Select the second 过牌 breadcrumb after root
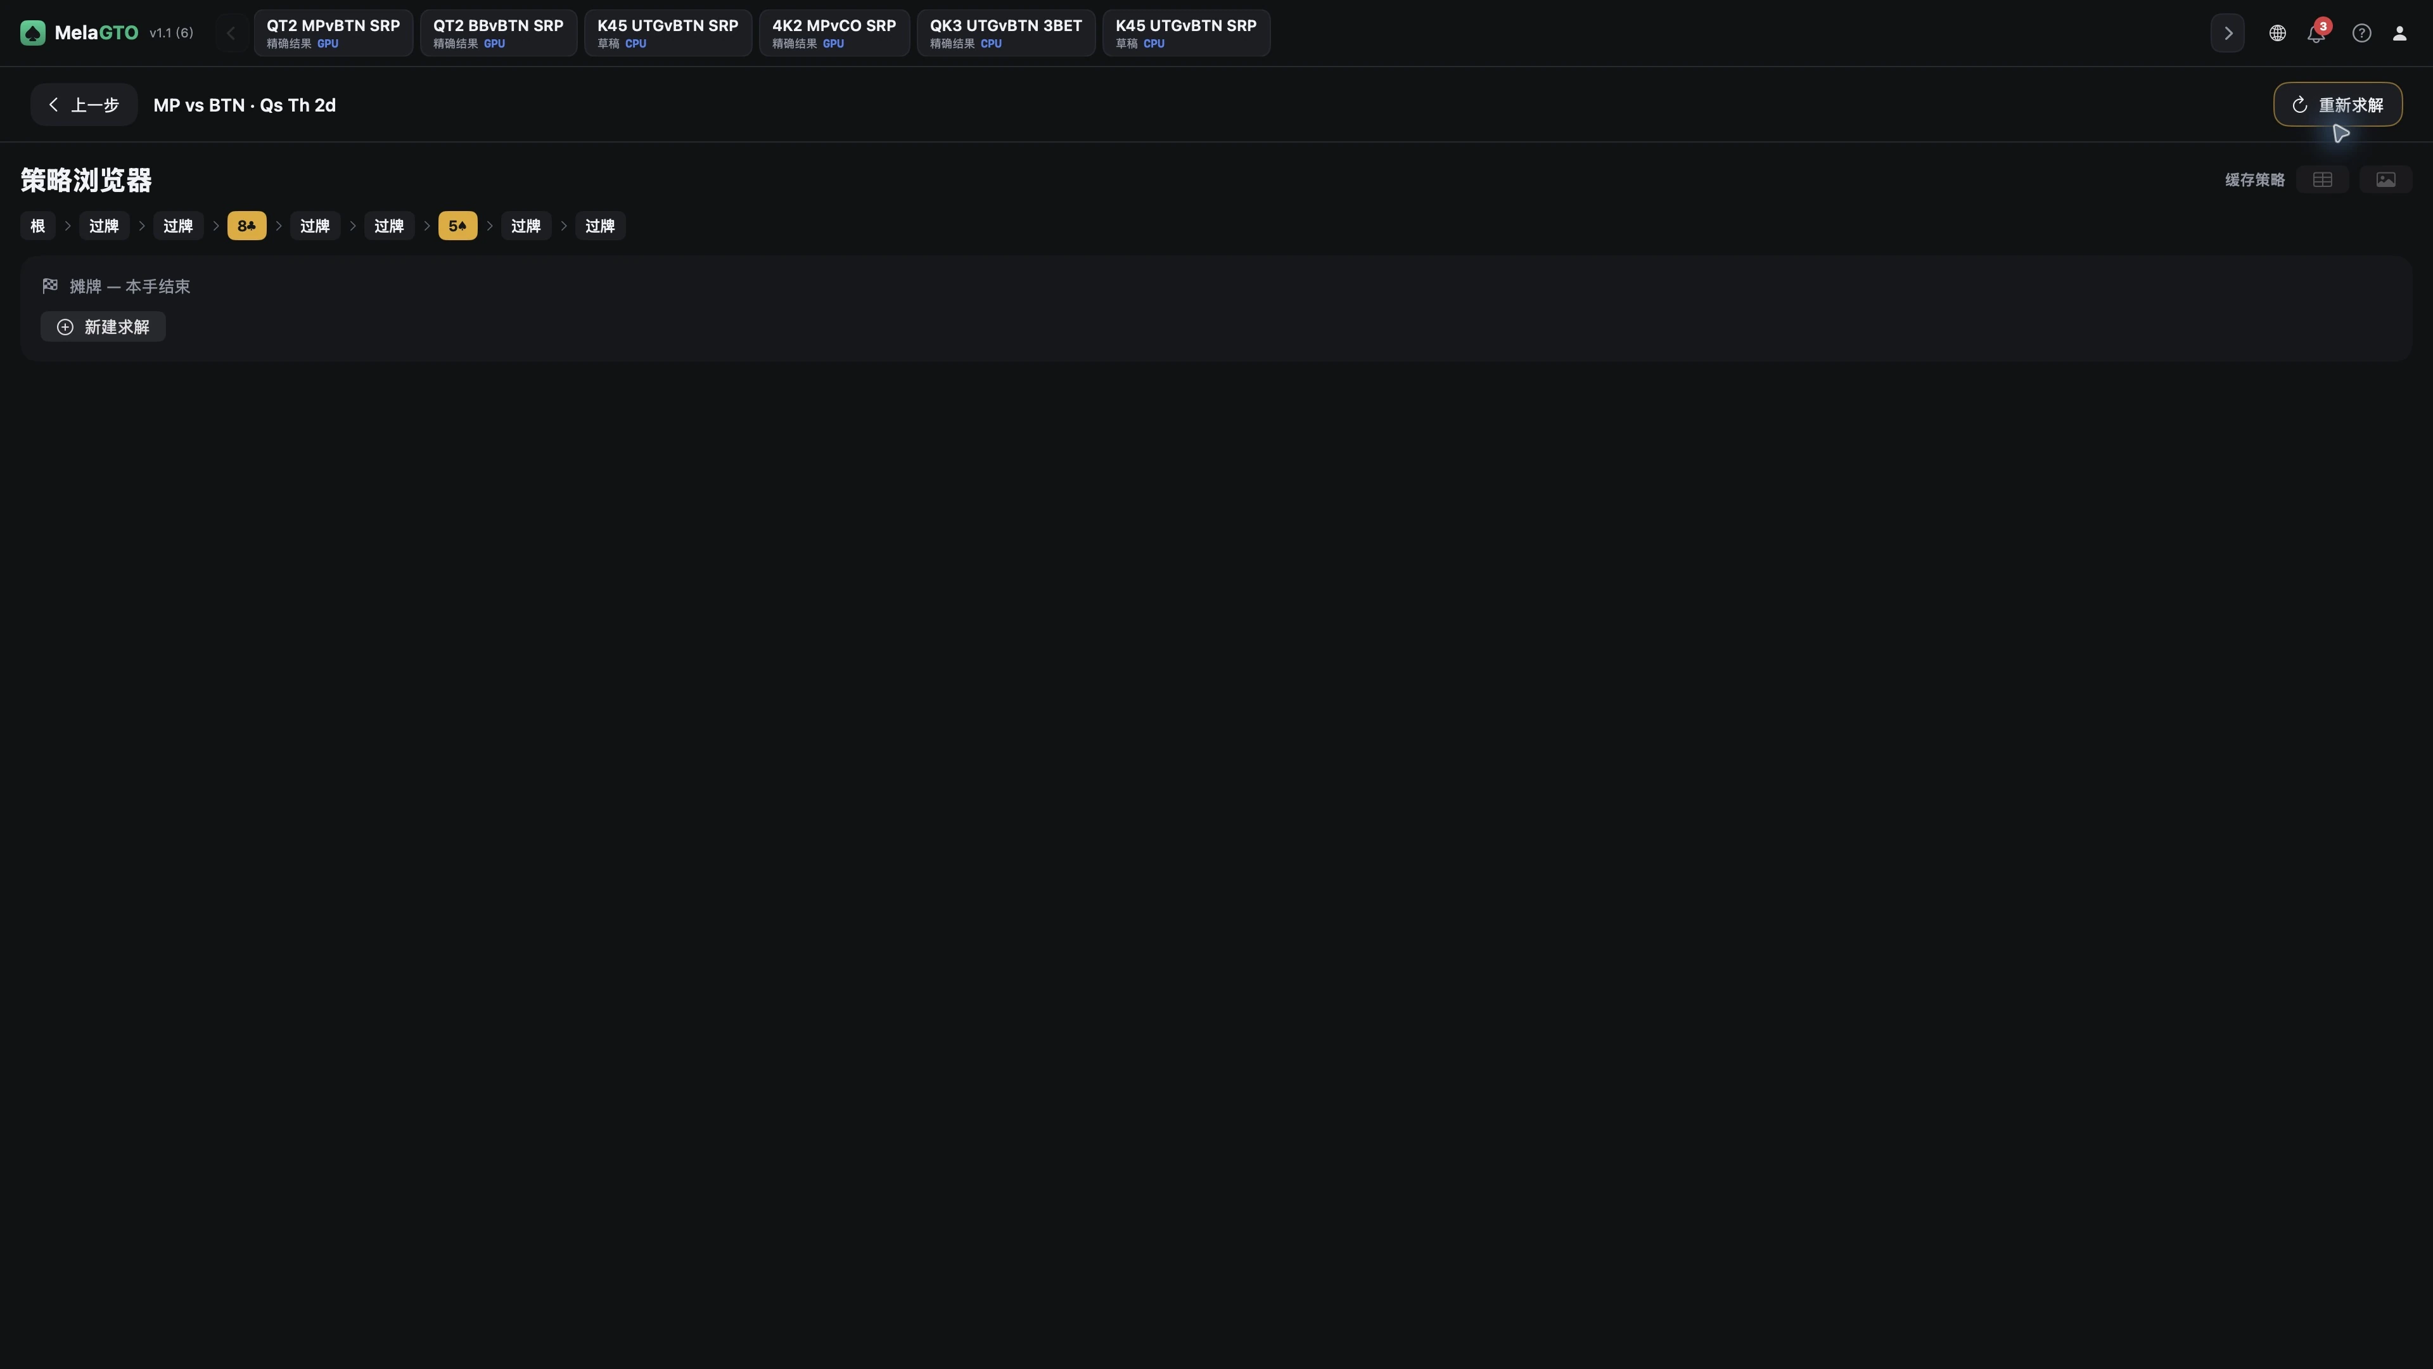Image resolution: width=2433 pixels, height=1369 pixels. click(x=177, y=226)
